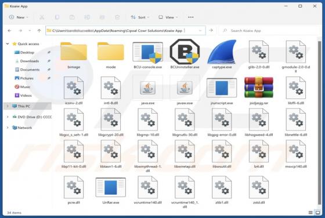Select the UnRar.exe file icon

tap(110, 187)
